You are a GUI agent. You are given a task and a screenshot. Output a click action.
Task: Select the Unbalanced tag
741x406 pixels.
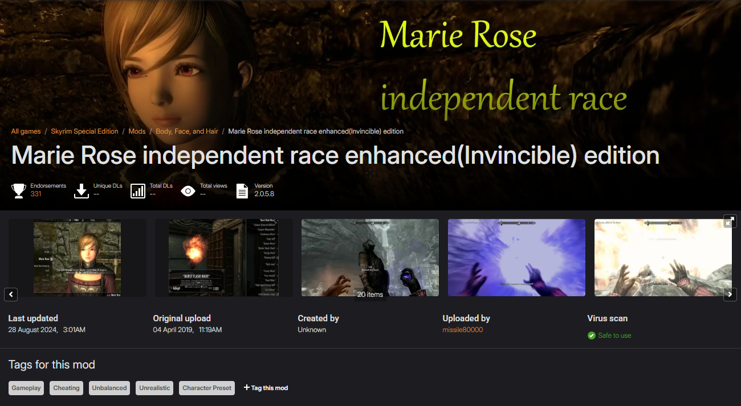tap(109, 388)
